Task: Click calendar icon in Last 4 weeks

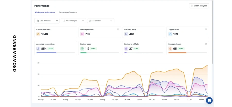Action: (38, 21)
